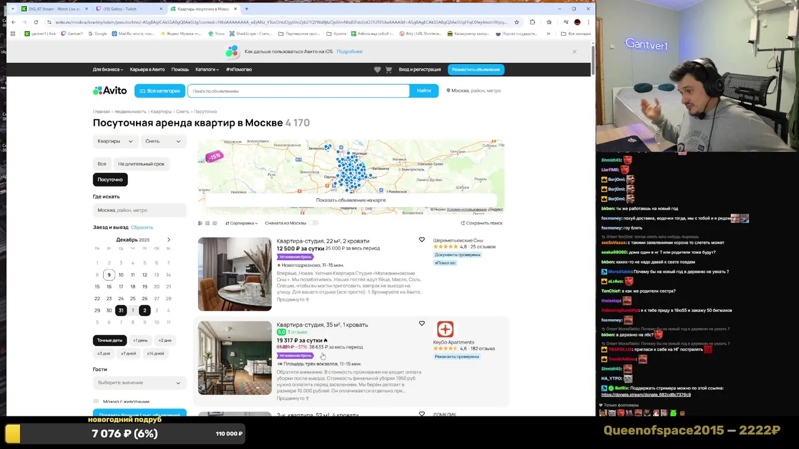Image resolution: width=799 pixels, height=449 pixels.
Task: Switch listings to map view icon
Action: (215, 223)
